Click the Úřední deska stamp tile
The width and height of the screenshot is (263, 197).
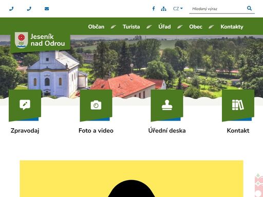coord(167,105)
